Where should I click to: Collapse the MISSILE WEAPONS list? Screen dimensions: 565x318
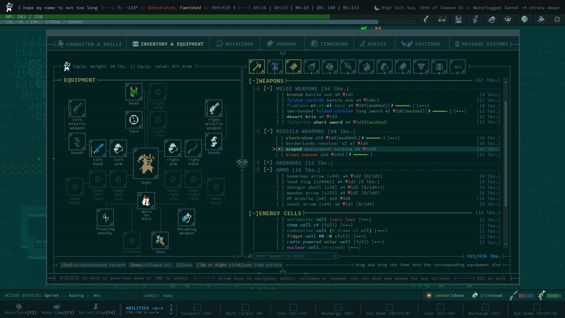point(267,131)
